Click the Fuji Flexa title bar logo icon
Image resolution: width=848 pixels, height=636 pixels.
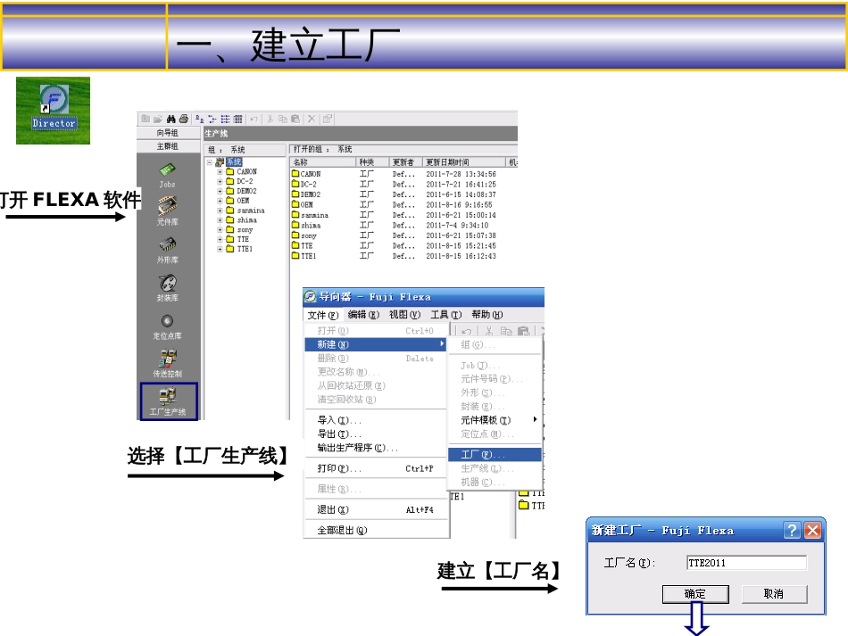click(x=310, y=296)
